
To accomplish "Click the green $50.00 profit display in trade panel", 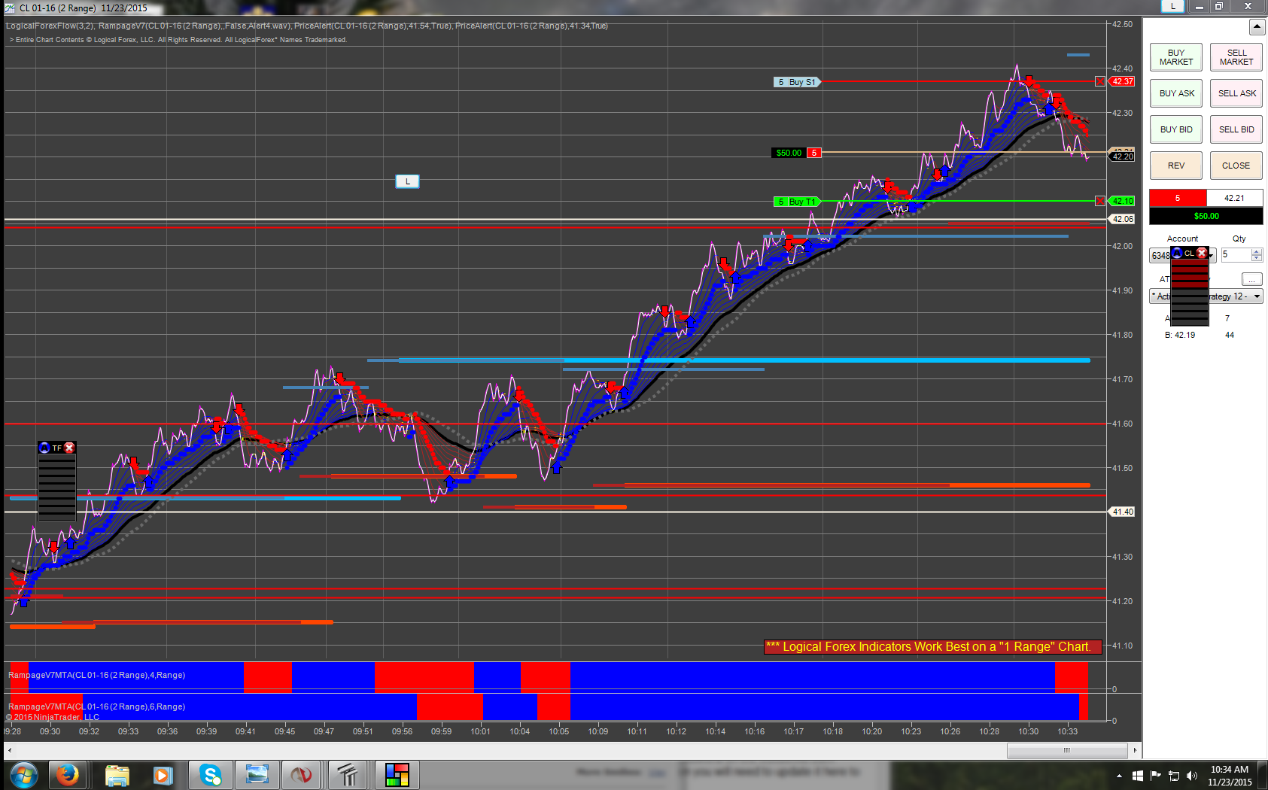I will (1206, 216).
